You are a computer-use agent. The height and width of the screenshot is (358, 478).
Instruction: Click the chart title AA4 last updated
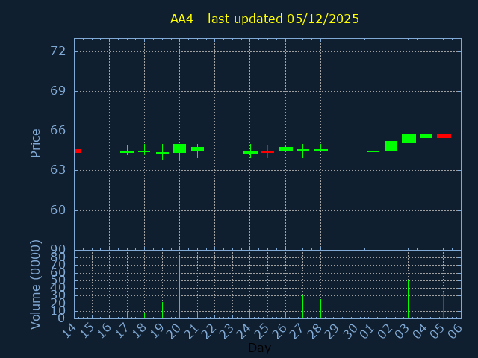264,19
